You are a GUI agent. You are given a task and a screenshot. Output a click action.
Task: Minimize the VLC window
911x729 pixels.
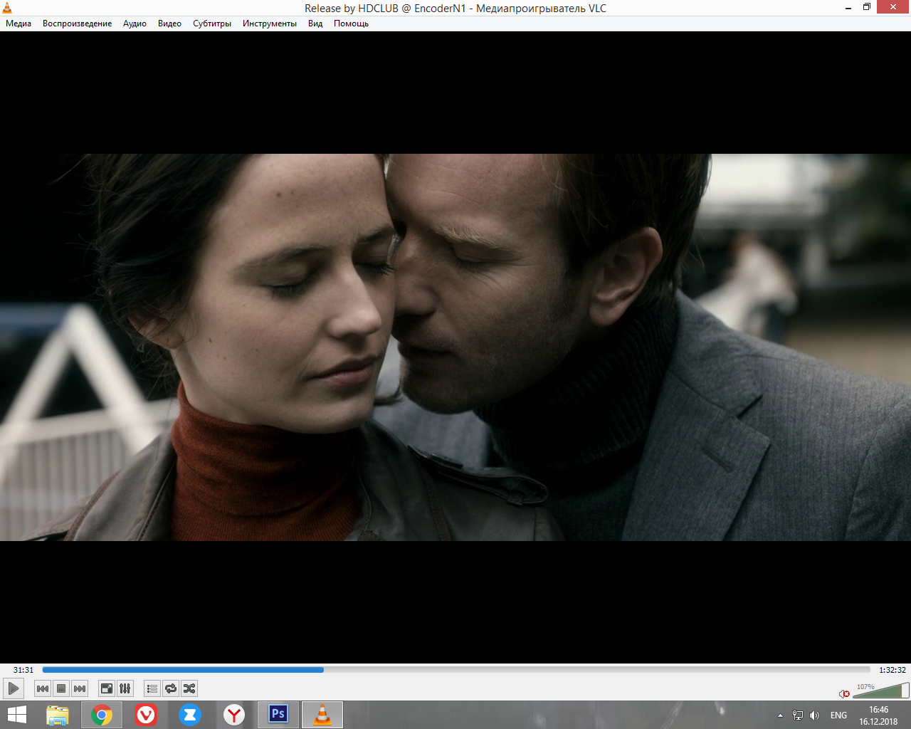tap(848, 8)
